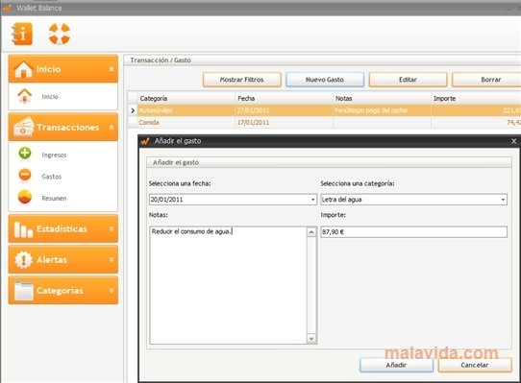
Task: Open Inicio in the sidebar
Action: click(x=50, y=97)
